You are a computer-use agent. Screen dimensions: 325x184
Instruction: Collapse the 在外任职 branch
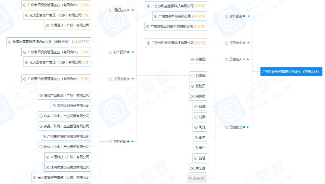point(110,142)
